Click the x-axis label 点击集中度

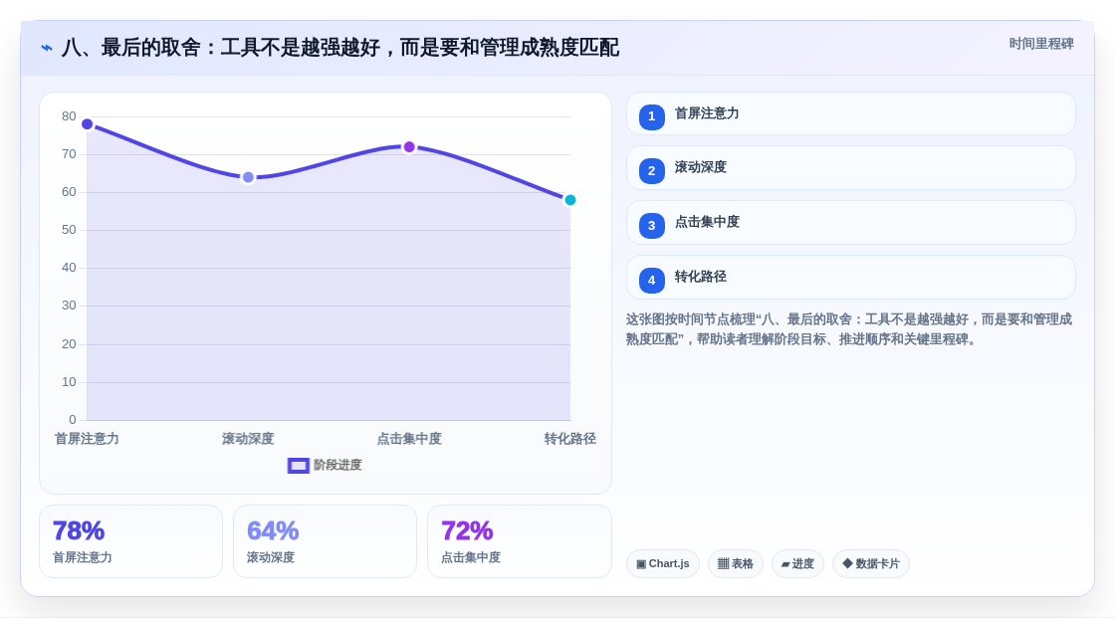(x=409, y=439)
